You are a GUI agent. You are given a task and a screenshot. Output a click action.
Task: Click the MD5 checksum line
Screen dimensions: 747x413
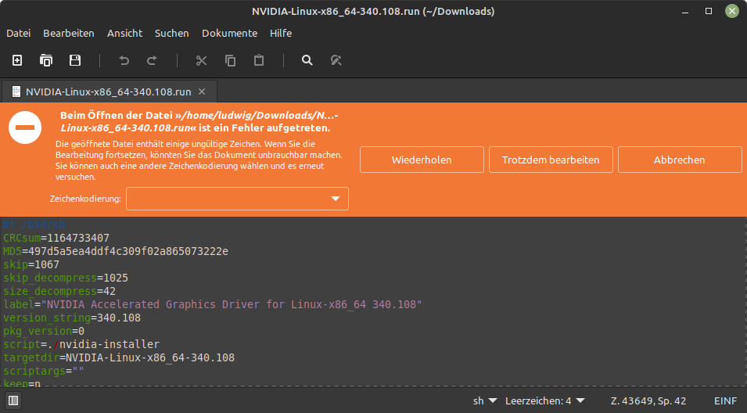tap(116, 251)
